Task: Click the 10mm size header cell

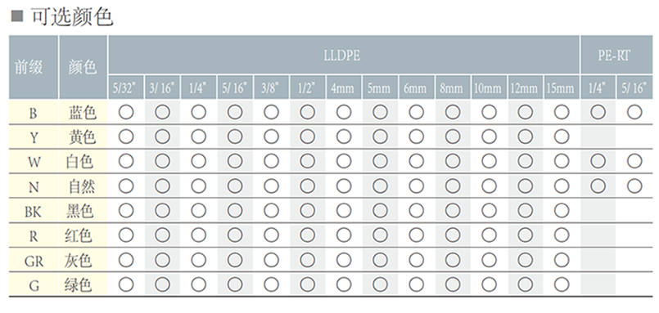Action: tap(489, 87)
